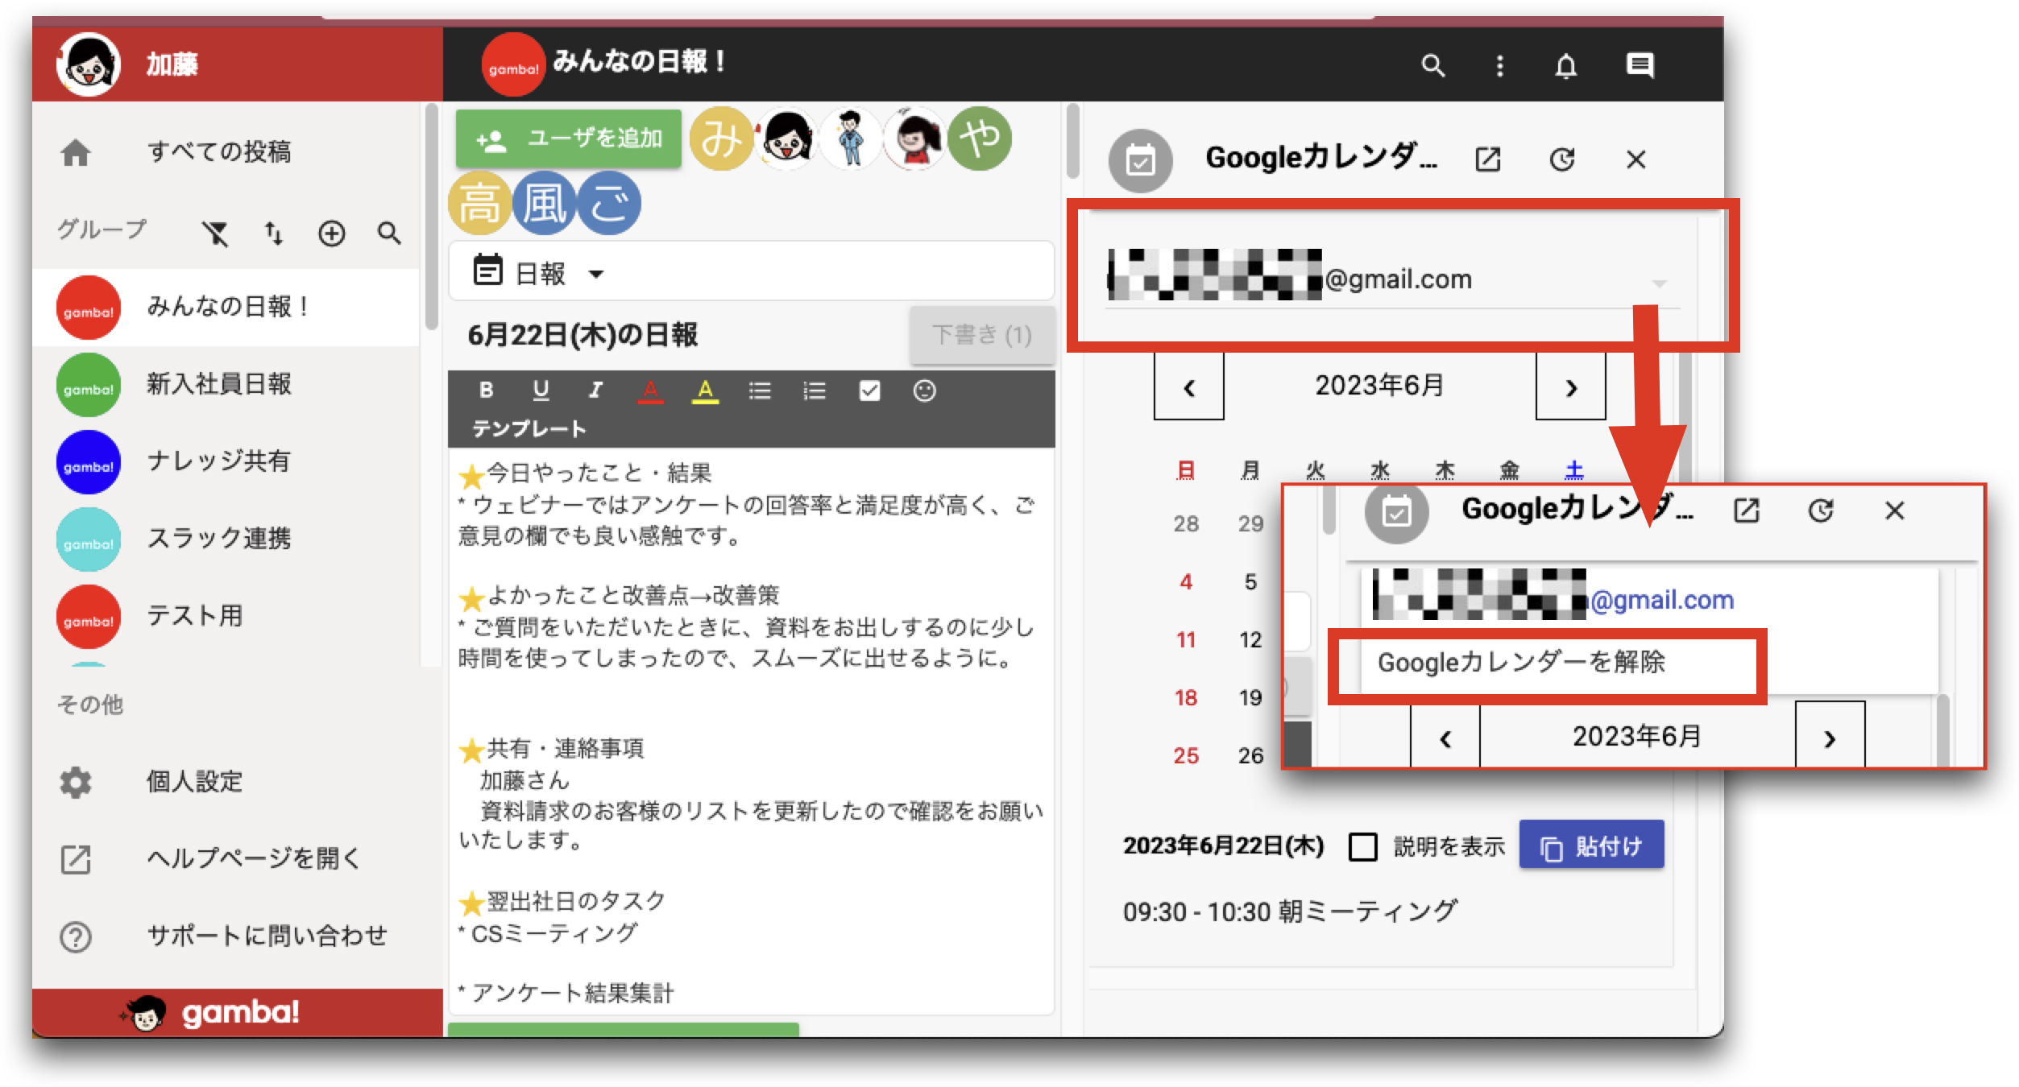Toggle the 説明を表示 checkbox

pyautogui.click(x=1362, y=847)
